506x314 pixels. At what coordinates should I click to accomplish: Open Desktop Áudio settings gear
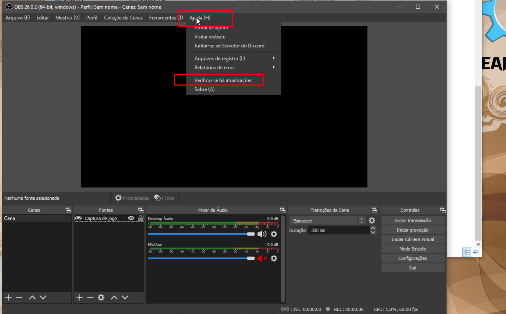(274, 234)
